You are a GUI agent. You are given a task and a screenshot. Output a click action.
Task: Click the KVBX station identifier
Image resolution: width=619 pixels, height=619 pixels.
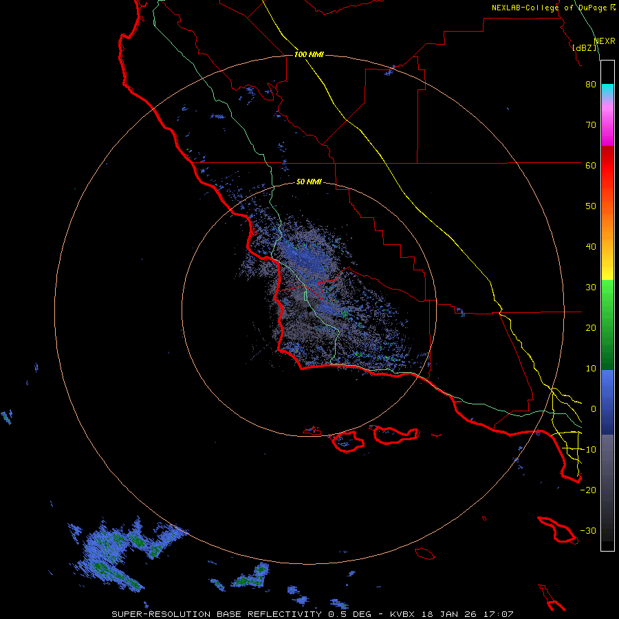404,614
